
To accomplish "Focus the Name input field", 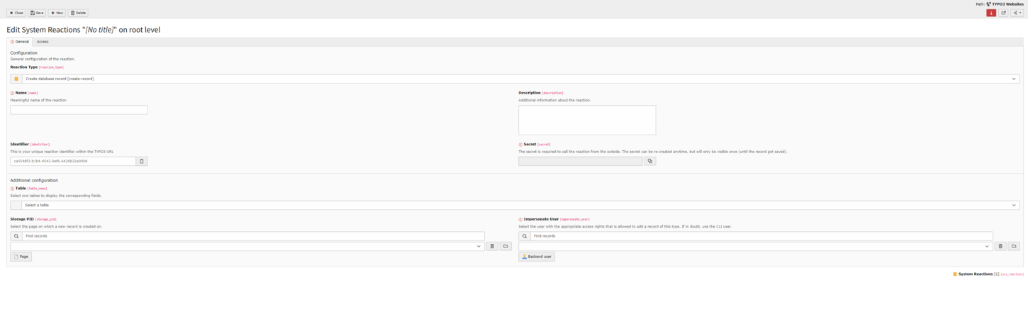I will click(x=79, y=110).
